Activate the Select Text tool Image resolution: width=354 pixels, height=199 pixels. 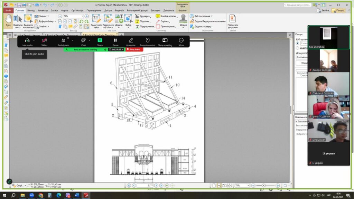coord(18,21)
